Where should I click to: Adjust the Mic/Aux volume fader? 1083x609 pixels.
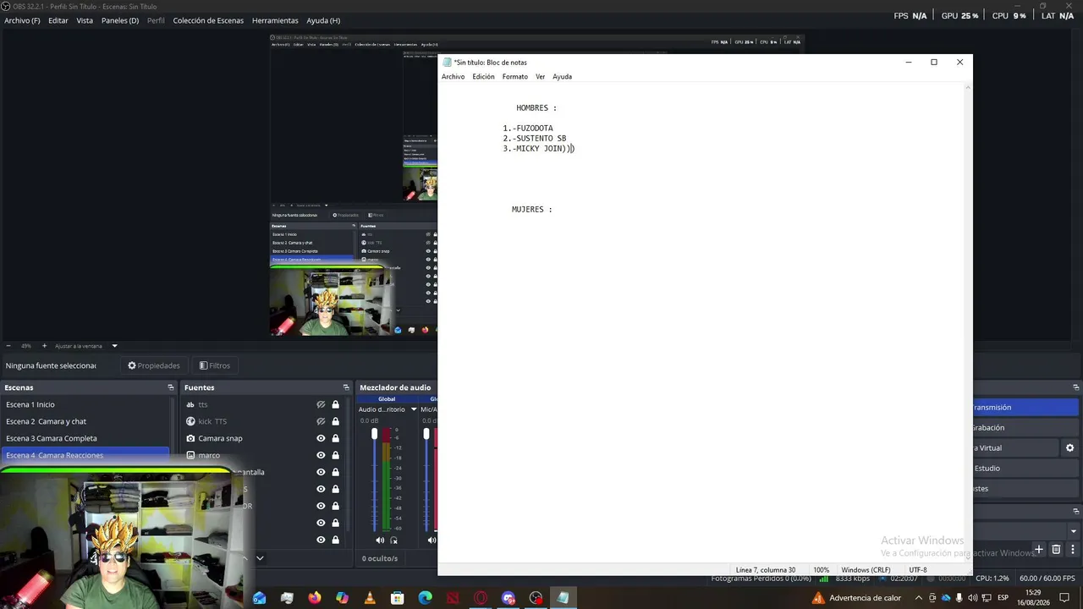pos(426,434)
